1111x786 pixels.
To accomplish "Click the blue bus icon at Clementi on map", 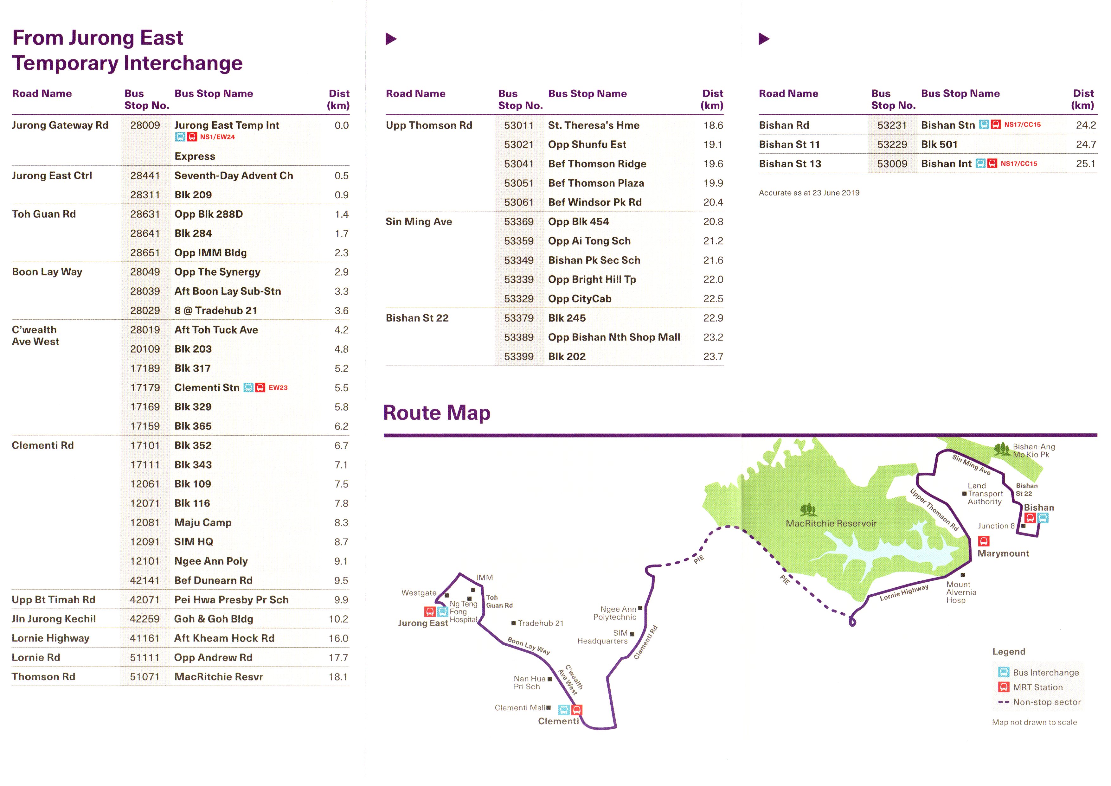I will tap(563, 710).
